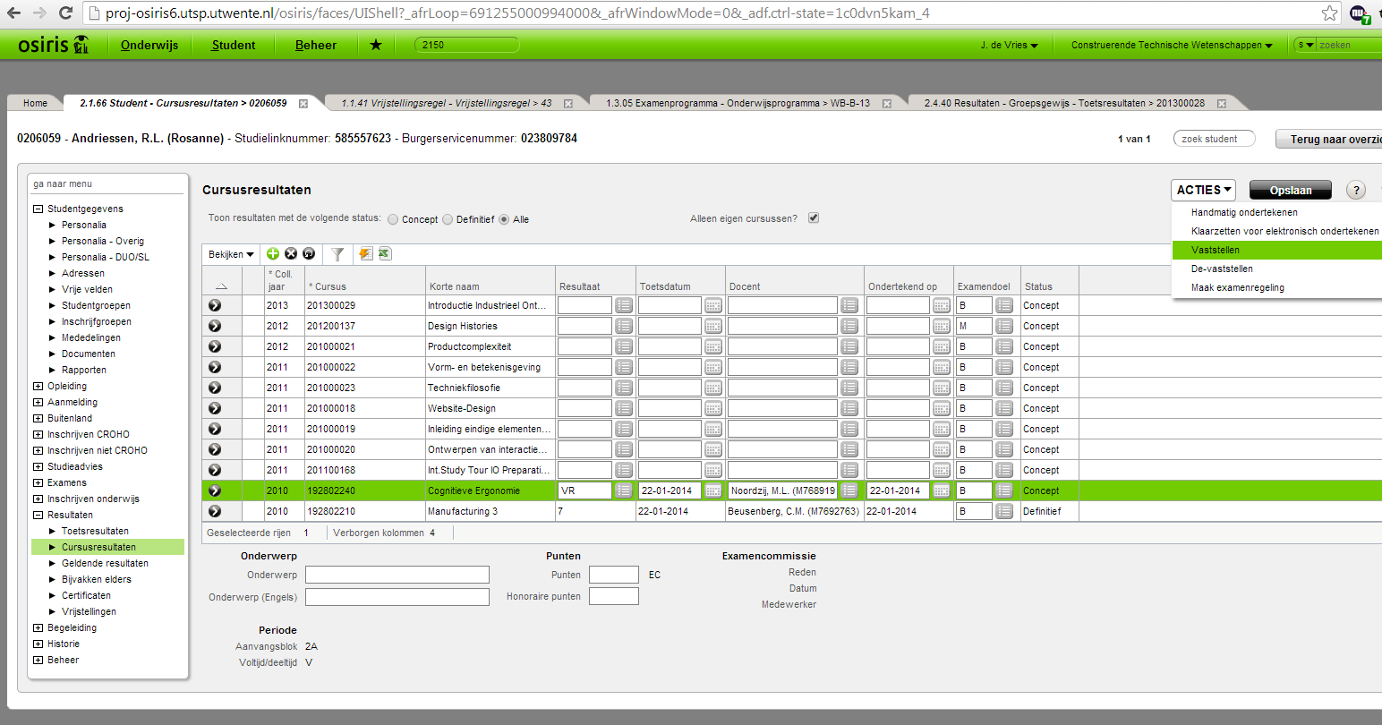The width and height of the screenshot is (1382, 725).
Task: Delete row using black X toolbar icon
Action: click(291, 254)
